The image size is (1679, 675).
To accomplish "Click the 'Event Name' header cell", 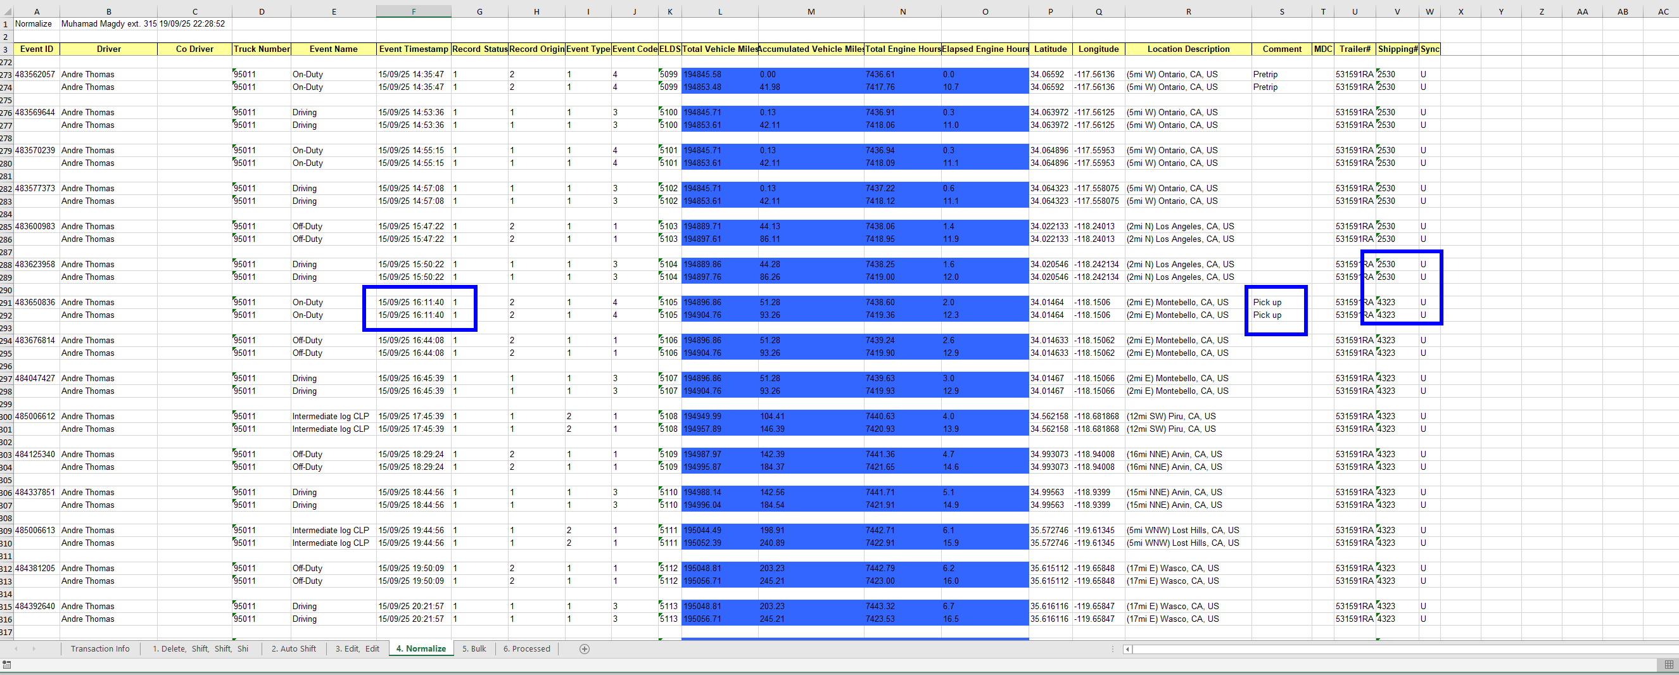I will click(334, 49).
